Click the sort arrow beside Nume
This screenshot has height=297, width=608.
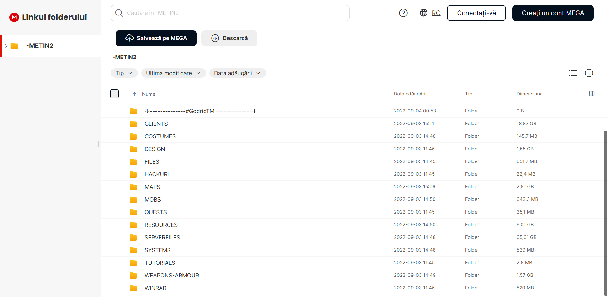(x=134, y=94)
